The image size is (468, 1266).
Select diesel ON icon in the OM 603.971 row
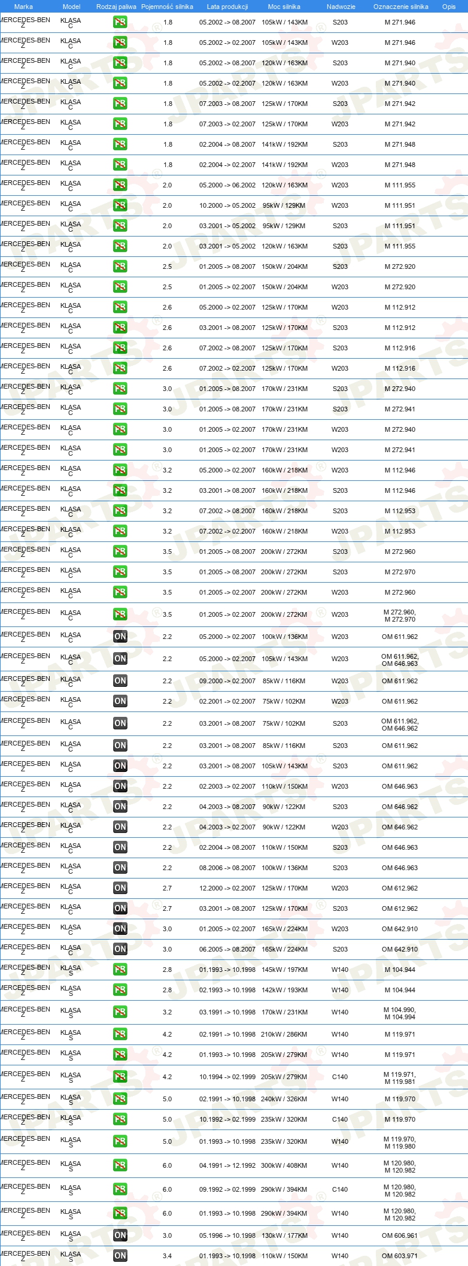pyautogui.click(x=120, y=1256)
